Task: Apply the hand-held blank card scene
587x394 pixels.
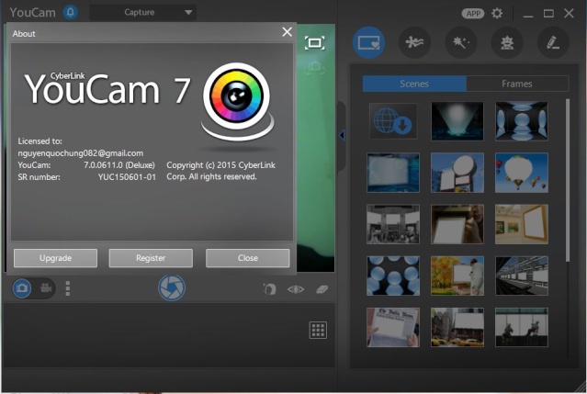Action: [457, 224]
